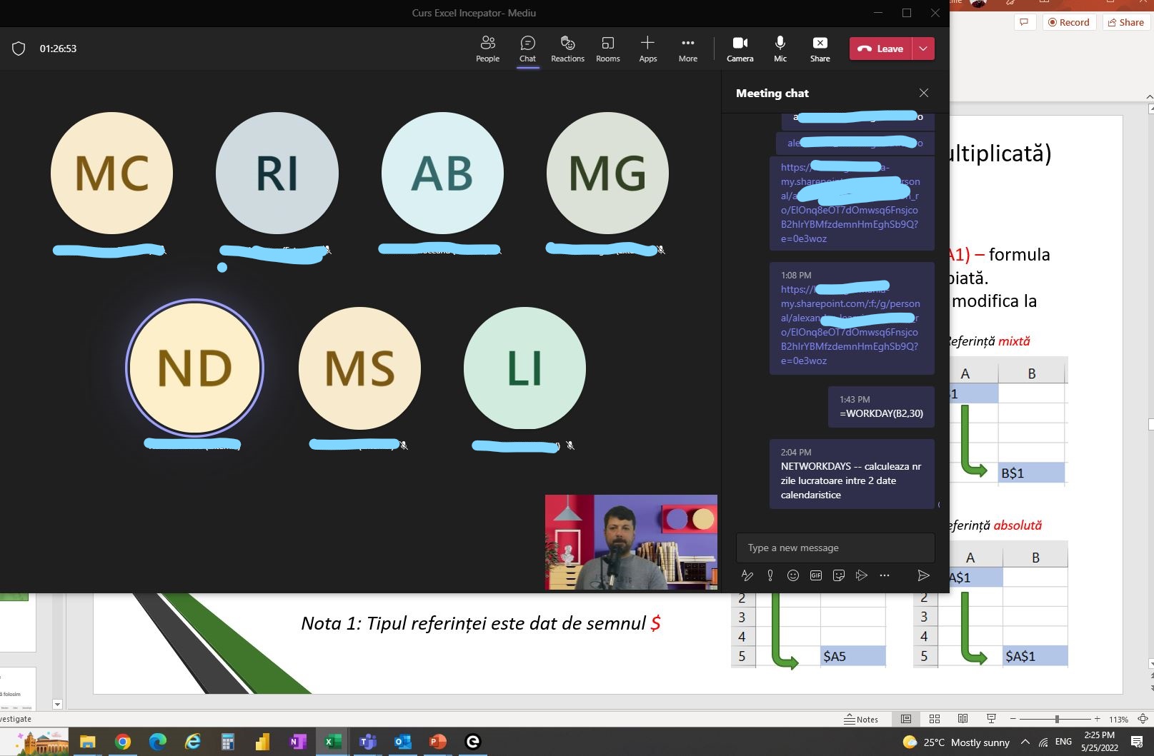Click the Record button in PowerPoint

click(1068, 22)
